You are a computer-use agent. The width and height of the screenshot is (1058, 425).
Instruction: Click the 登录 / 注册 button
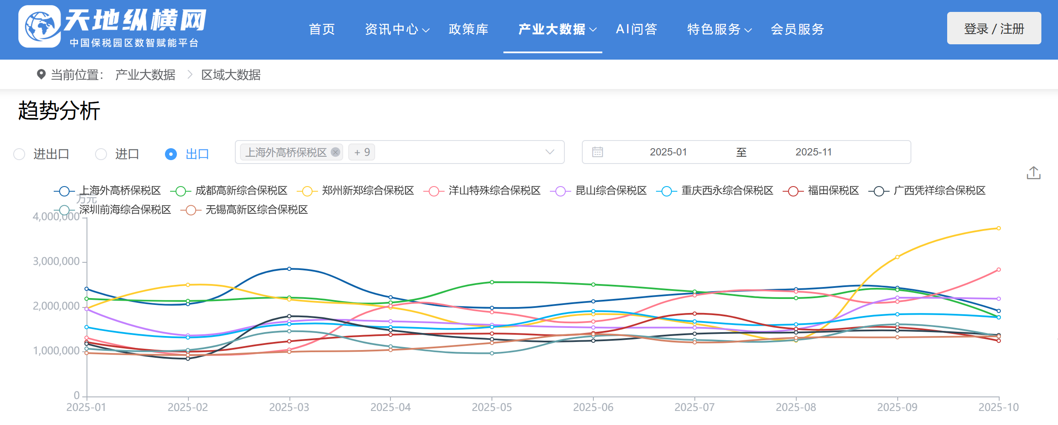tap(994, 29)
